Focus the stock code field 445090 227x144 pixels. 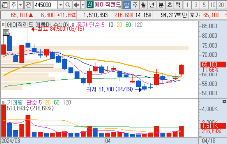[x=46, y=5]
